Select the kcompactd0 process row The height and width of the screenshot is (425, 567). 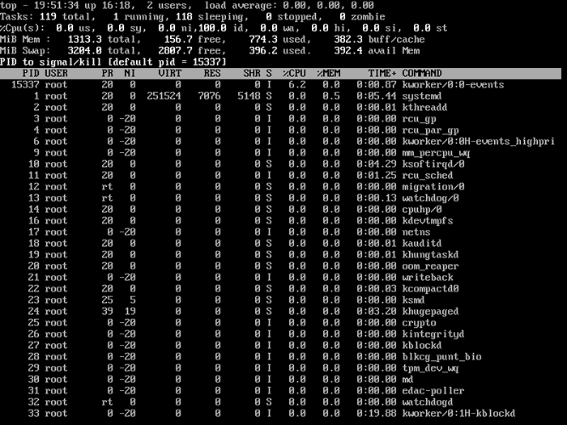pyautogui.click(x=280, y=289)
